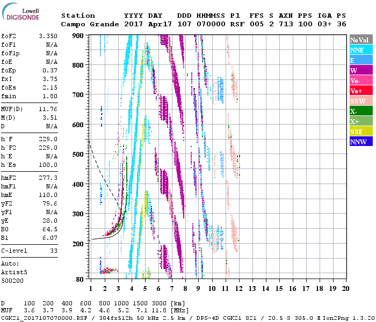Click the Artist5 scaler label

coord(14,273)
